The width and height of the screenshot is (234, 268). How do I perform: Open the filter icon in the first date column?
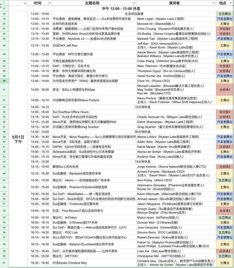(25, 3)
